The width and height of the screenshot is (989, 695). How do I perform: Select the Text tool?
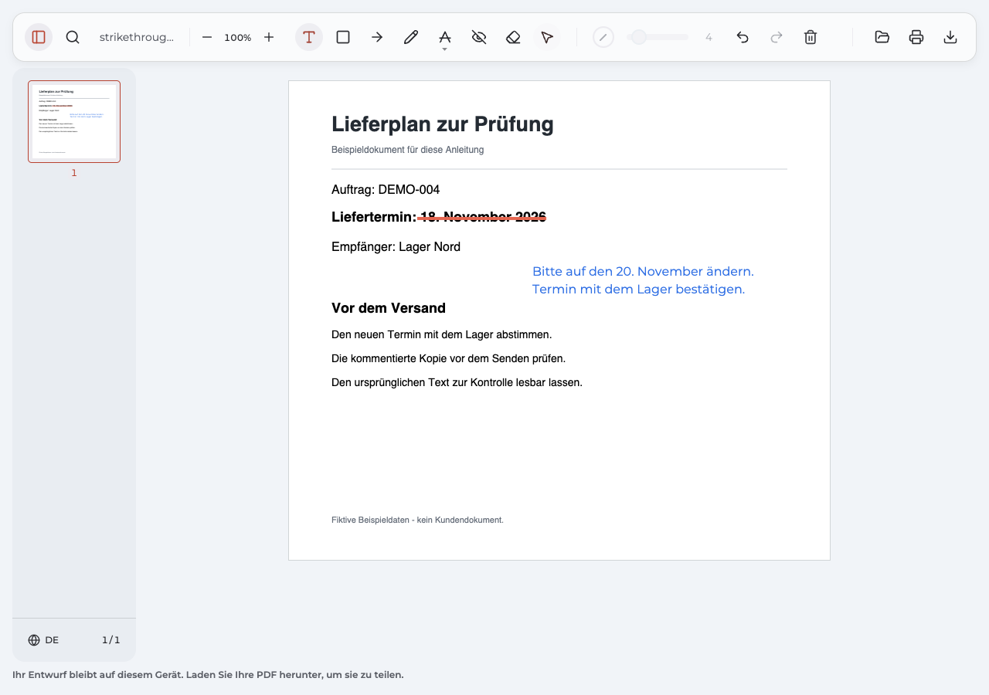(x=309, y=37)
